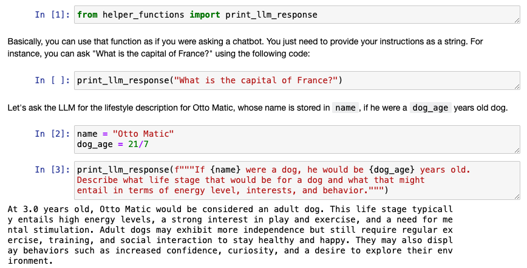Click the "Describe what life stage" code line

tap(251, 180)
